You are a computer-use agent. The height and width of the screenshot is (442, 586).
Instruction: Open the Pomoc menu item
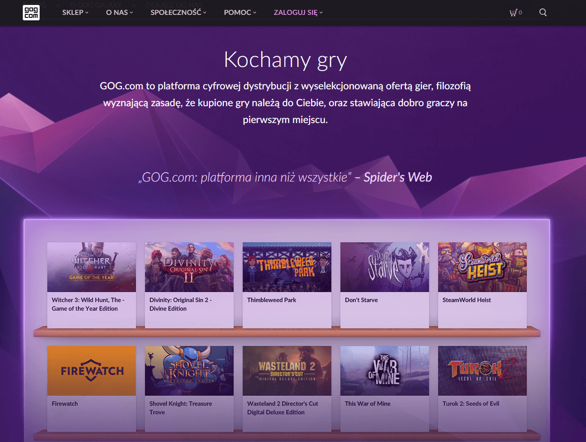click(240, 12)
